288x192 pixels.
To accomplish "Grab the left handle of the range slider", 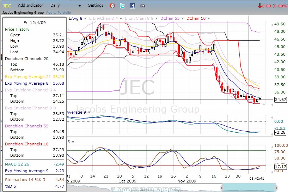I will 222,188.
